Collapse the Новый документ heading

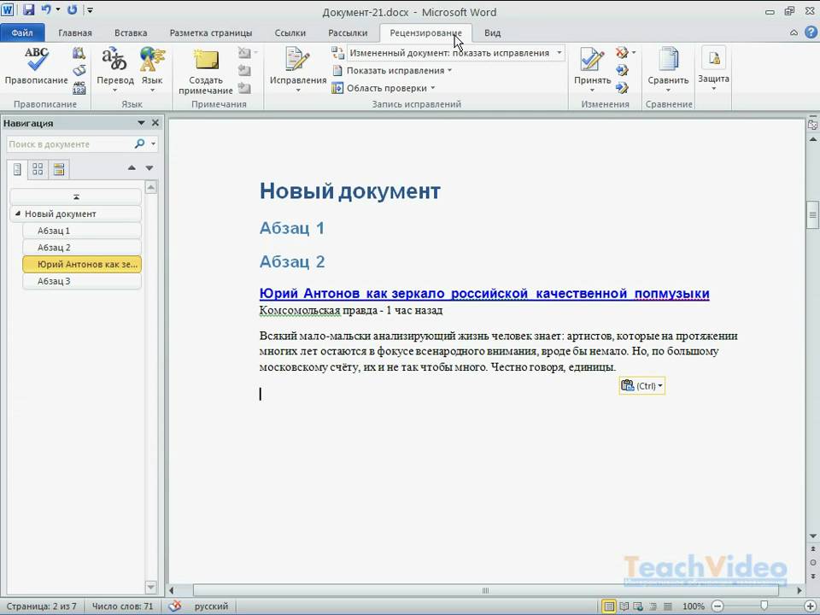17,214
